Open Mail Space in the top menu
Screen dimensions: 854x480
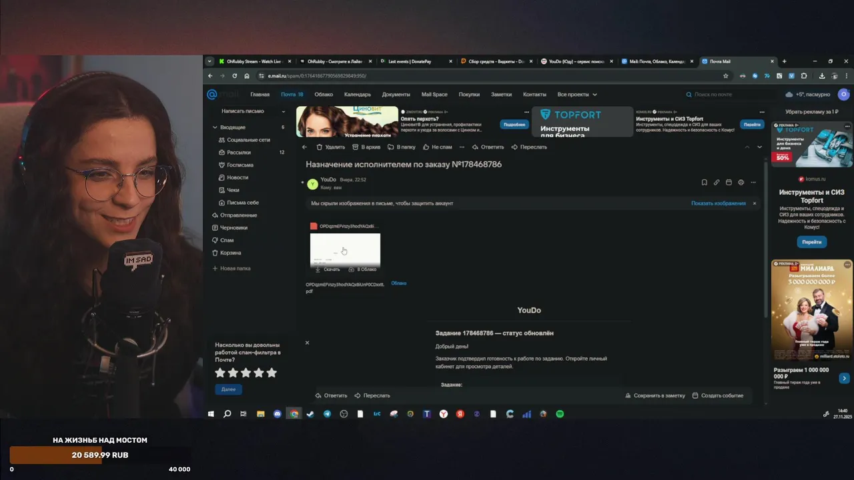[x=434, y=95]
